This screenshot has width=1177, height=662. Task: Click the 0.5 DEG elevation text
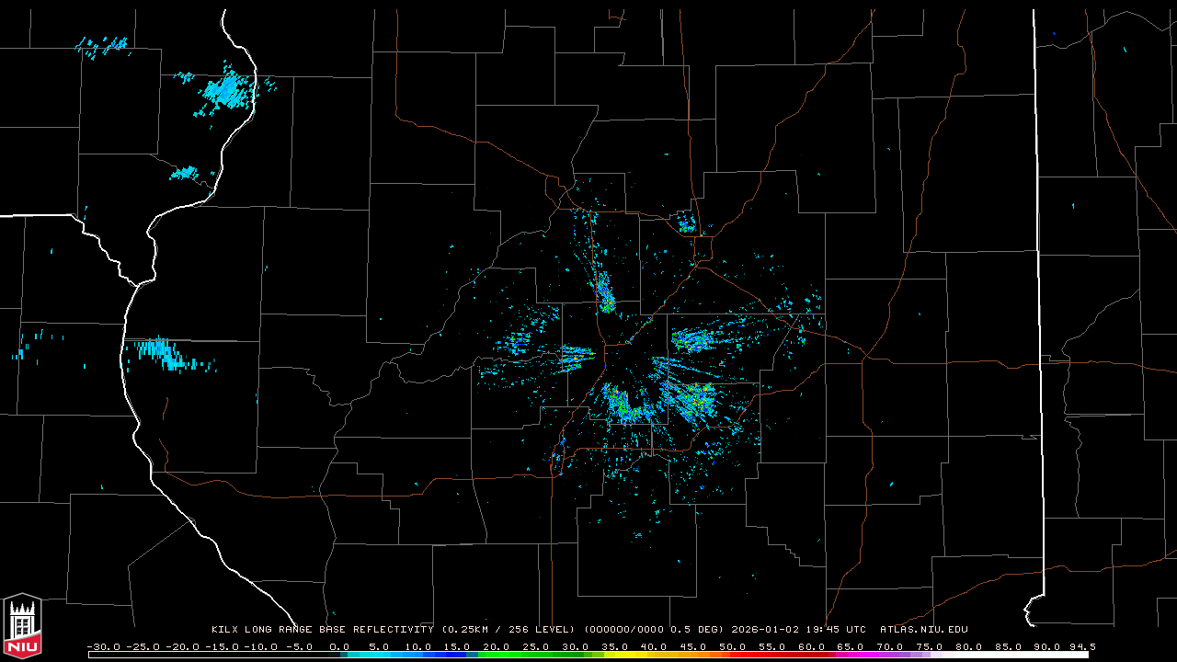tap(698, 630)
